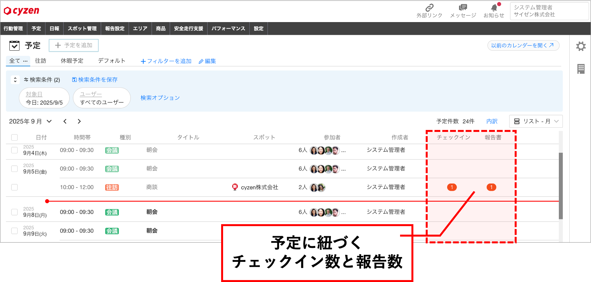The image size is (591, 282).
Task: Go to next month with right arrow
Action: click(79, 121)
